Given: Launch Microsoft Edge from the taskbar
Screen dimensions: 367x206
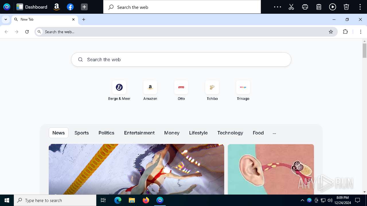Looking at the screenshot, I should [118, 200].
